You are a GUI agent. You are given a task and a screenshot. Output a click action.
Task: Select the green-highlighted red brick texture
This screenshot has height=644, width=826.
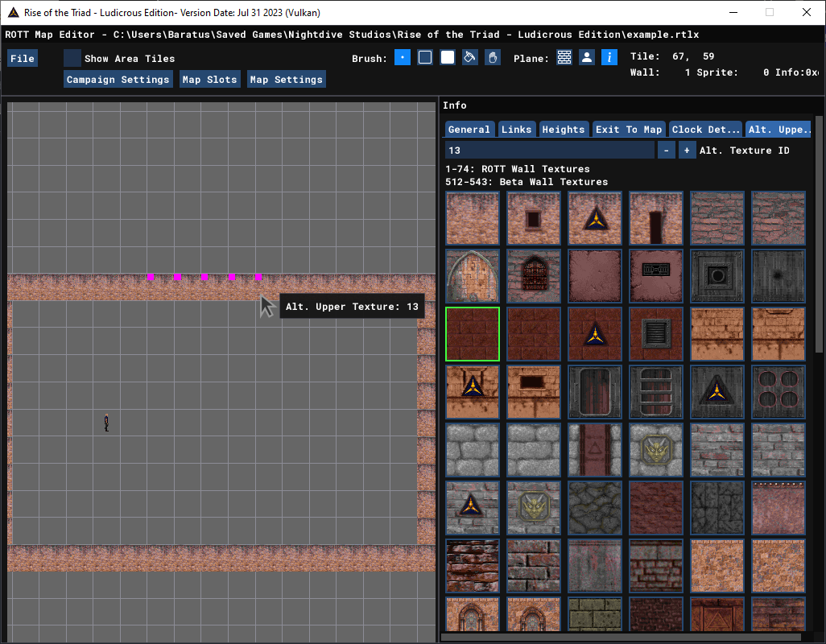(x=473, y=334)
